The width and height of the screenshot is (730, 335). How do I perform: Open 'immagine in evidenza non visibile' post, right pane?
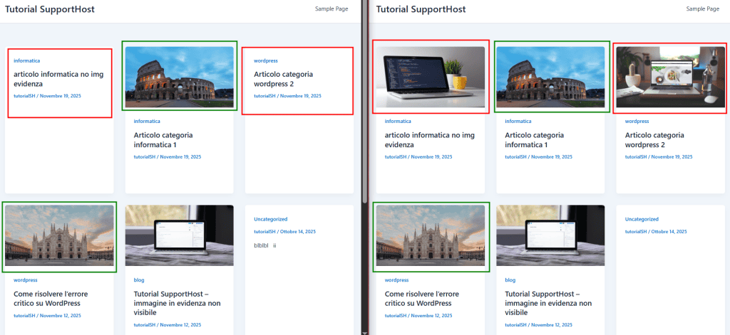[548, 304]
